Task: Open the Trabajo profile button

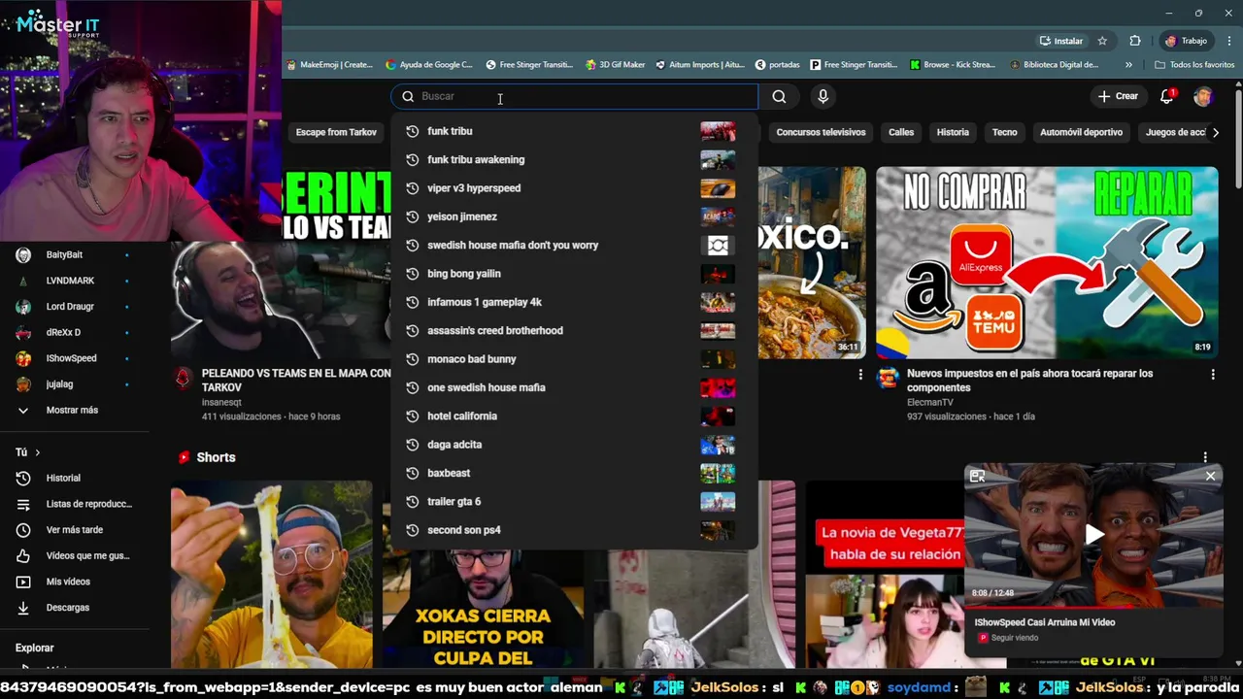Action: tap(1187, 41)
